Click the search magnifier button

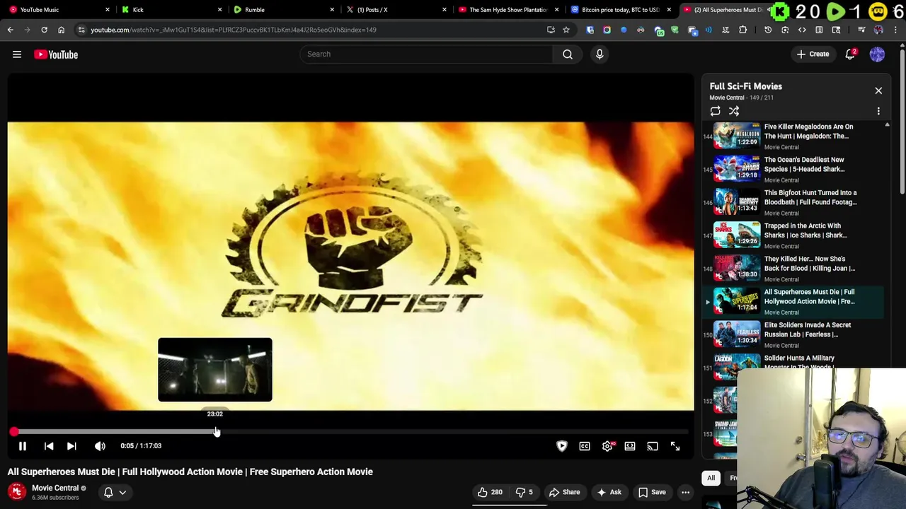pos(568,54)
